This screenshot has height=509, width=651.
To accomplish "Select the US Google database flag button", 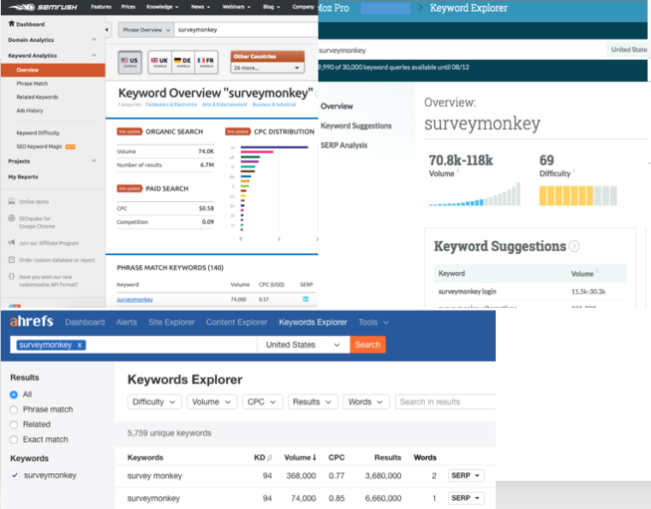I will click(130, 62).
